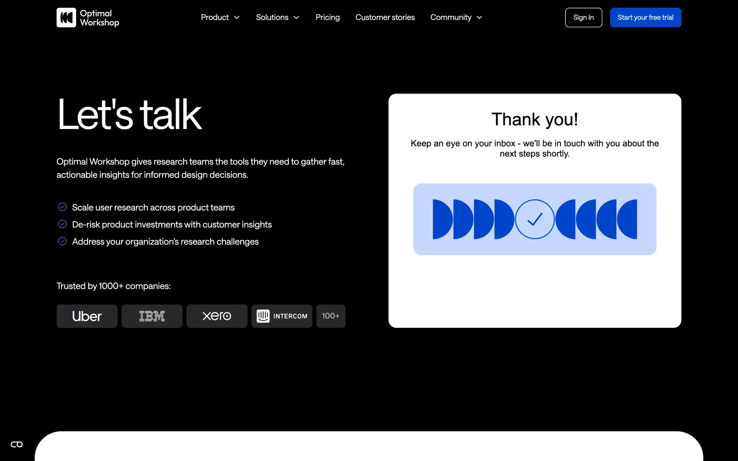Click the Uber logo tile

87,316
